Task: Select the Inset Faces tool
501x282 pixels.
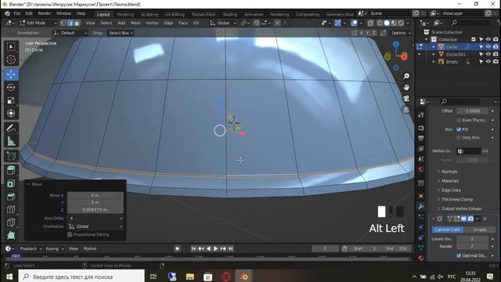Action: click(11, 183)
